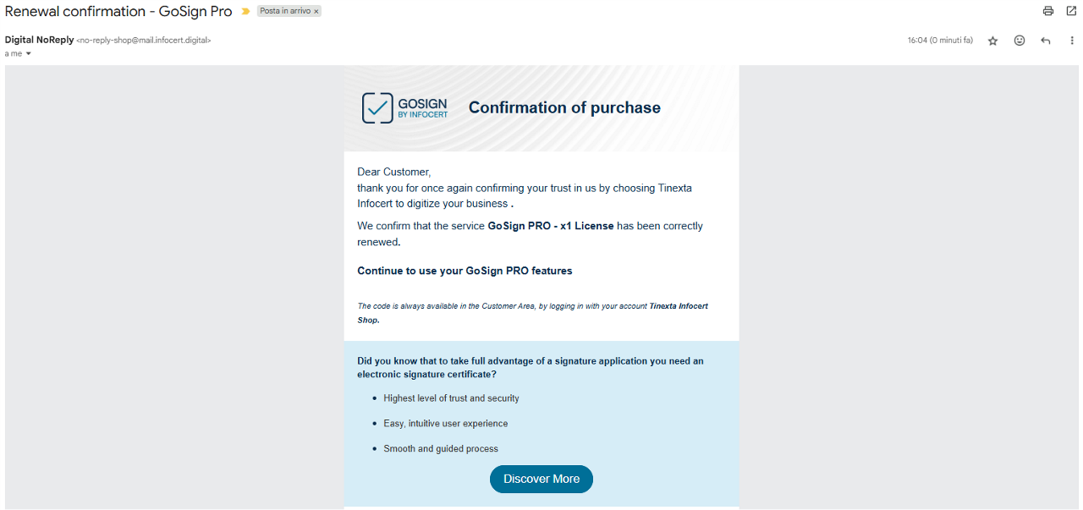Toggle the yellow importance marker
This screenshot has height=510, width=1083.
tap(245, 12)
